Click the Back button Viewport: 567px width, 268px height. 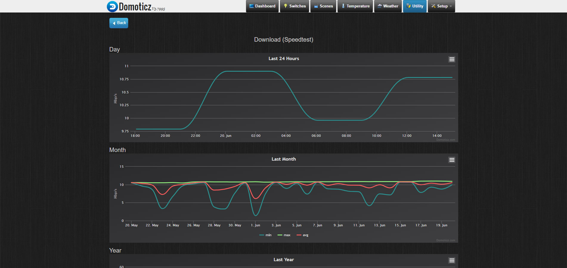click(x=119, y=23)
